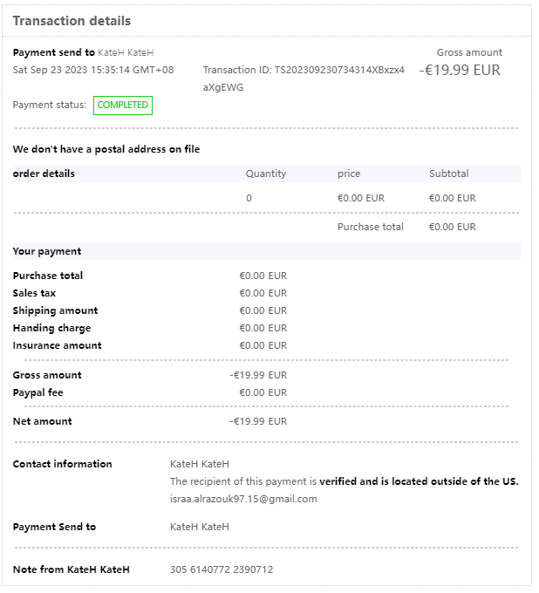539x593 pixels.
Task: Click the israa.alrazouk97.15@gmail.com email address
Action: coord(243,499)
